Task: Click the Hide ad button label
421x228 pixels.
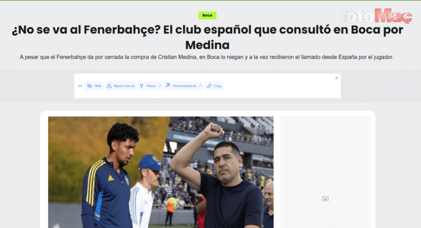Action: [98, 86]
